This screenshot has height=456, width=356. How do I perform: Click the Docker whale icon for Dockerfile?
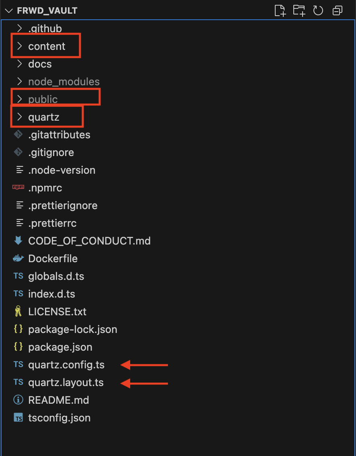pyautogui.click(x=18, y=259)
